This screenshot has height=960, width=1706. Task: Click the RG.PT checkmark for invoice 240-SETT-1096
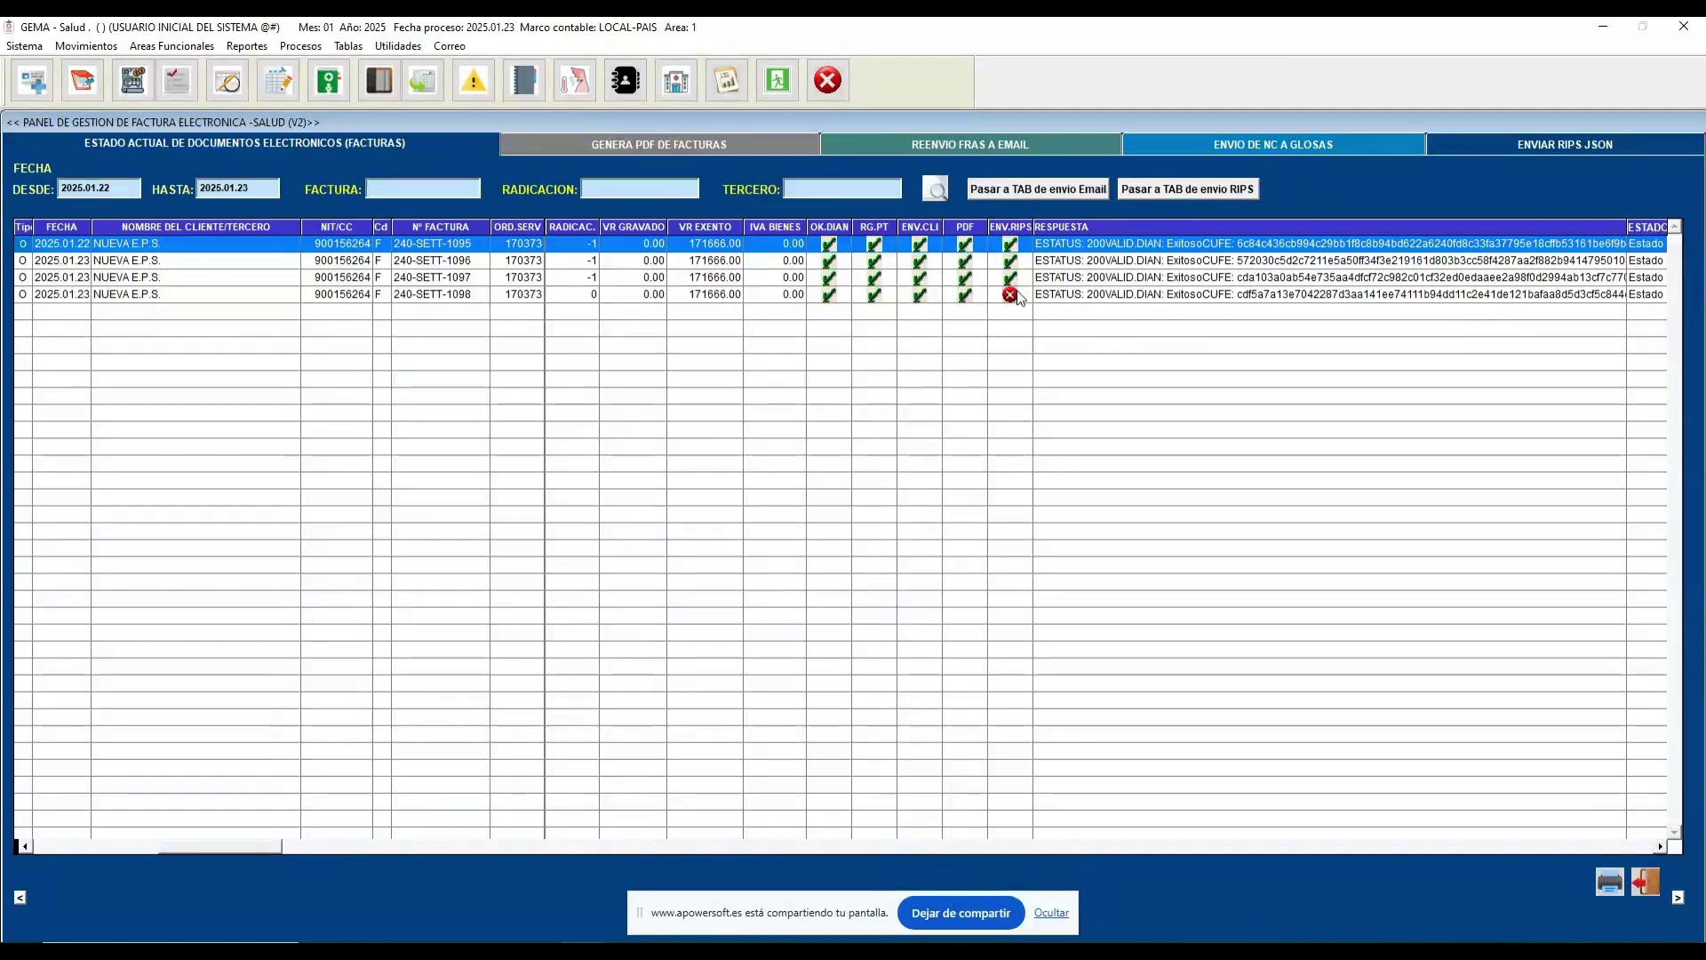pyautogui.click(x=873, y=260)
